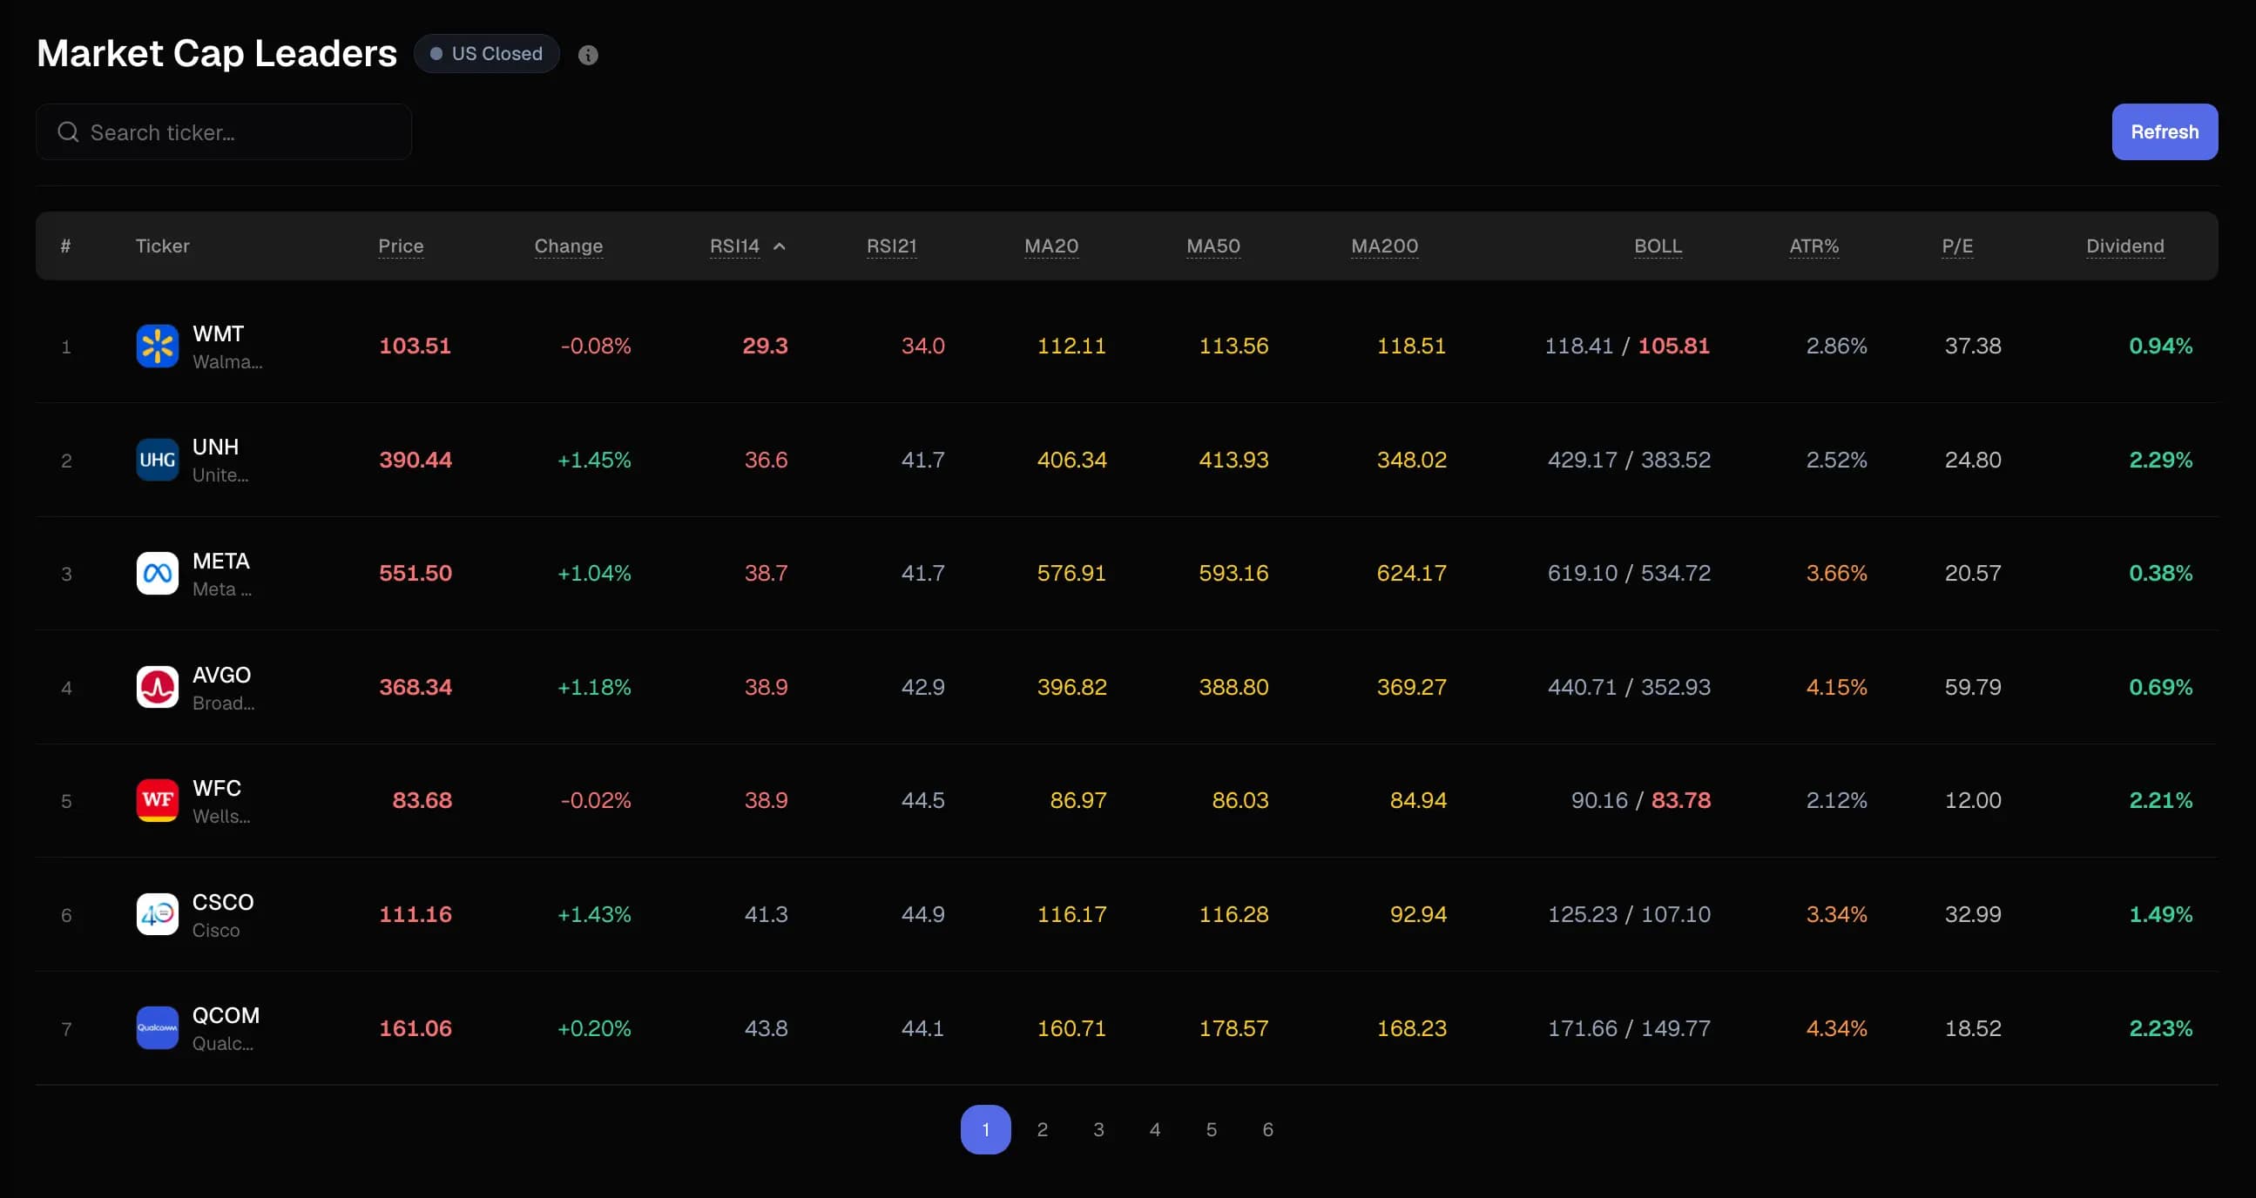Focus the Search ticker input field

click(224, 131)
